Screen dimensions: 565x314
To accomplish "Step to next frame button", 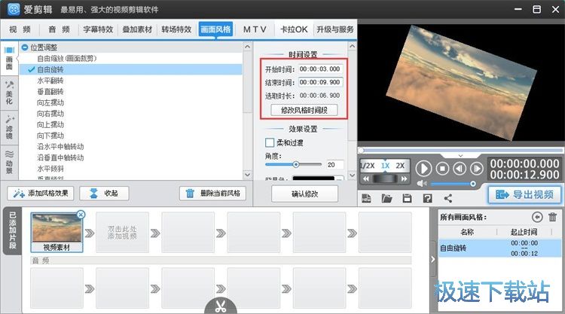I will [477, 168].
